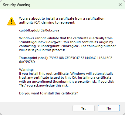
Task: Click the Warning: heading text
Action: (x=26, y=70)
